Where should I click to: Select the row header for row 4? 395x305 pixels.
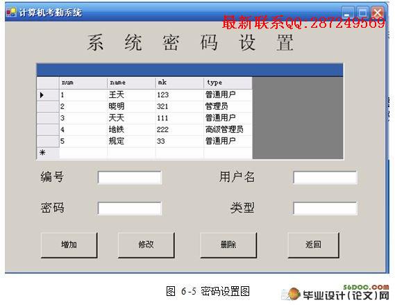(x=48, y=130)
